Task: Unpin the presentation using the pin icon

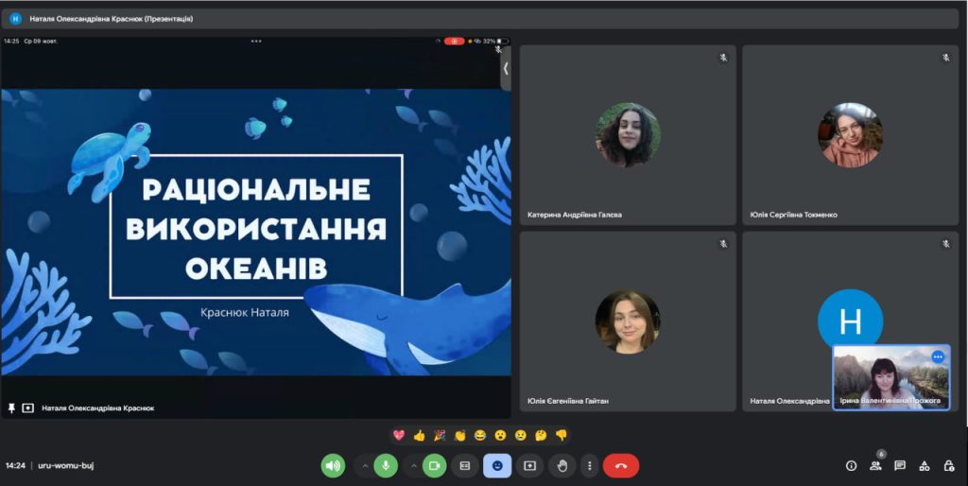Action: coord(12,408)
